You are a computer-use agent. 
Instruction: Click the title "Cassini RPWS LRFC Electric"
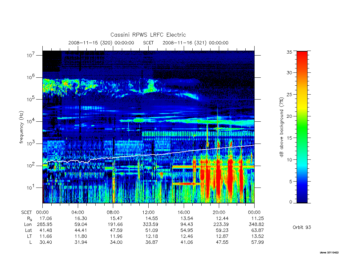click(x=148, y=35)
